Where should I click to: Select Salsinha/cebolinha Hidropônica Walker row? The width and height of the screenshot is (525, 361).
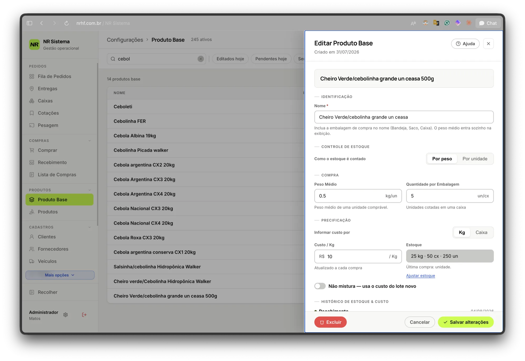(206, 267)
